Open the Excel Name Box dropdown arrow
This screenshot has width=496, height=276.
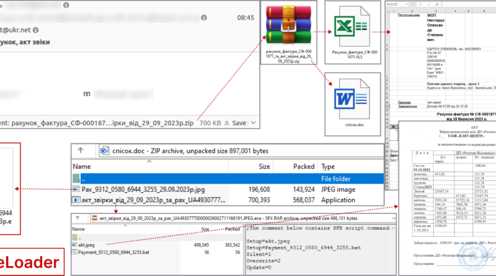pyautogui.click(x=407, y=4)
